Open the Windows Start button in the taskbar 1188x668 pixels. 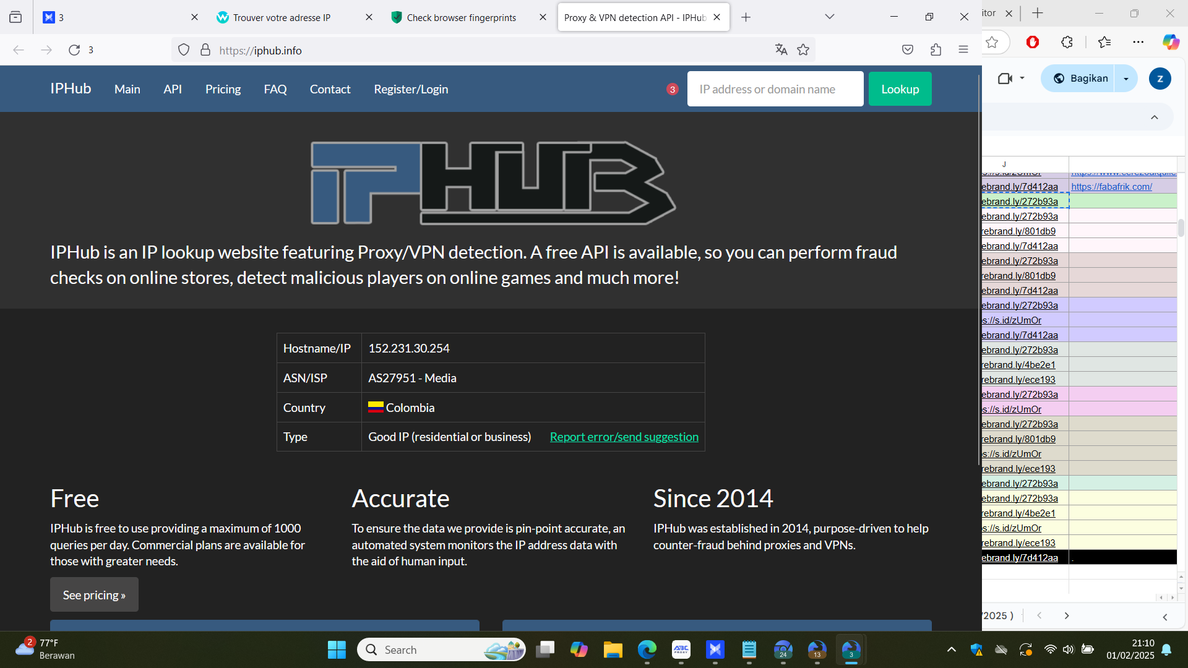point(337,649)
